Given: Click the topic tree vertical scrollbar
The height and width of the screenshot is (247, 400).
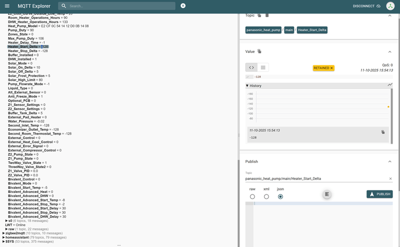Looking at the screenshot, I should [x=238, y=203].
